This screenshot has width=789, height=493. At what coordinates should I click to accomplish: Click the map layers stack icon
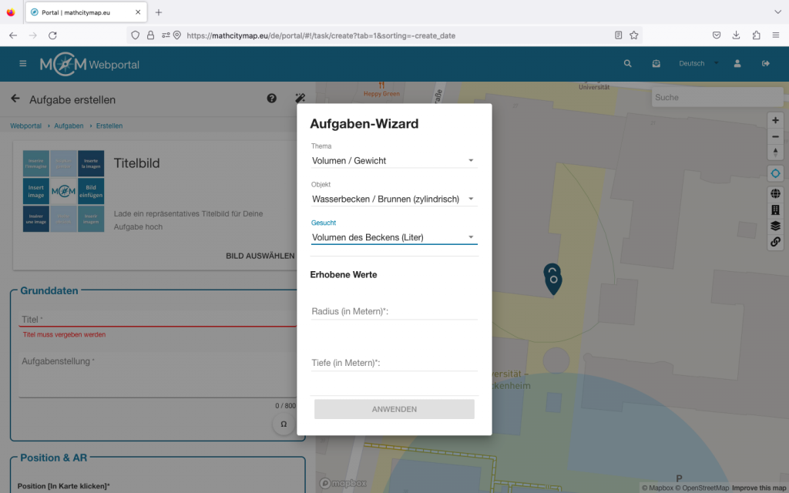click(775, 226)
